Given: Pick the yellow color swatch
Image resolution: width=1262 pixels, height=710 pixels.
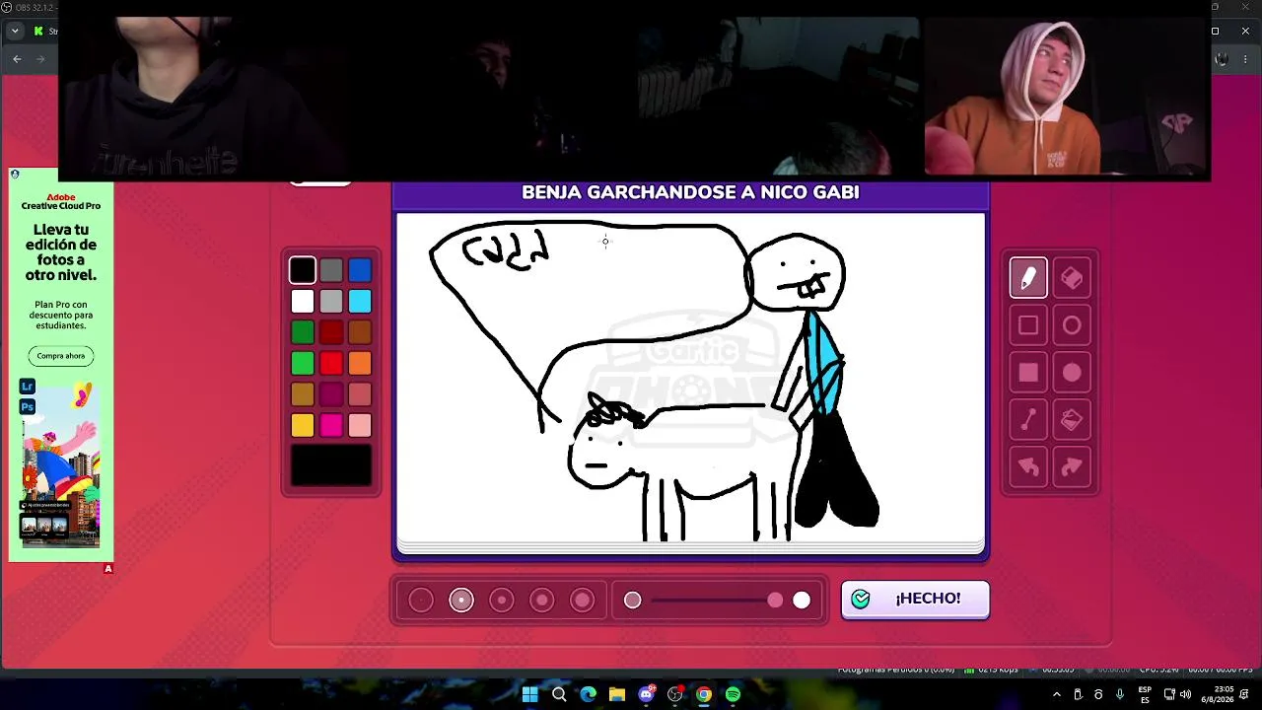Looking at the screenshot, I should coord(303,425).
